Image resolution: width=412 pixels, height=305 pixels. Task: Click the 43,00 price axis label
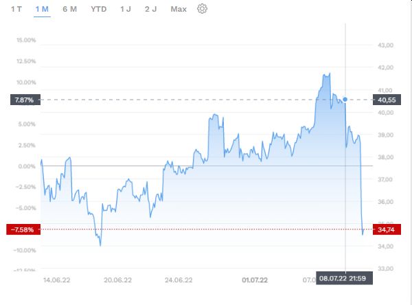click(x=385, y=45)
